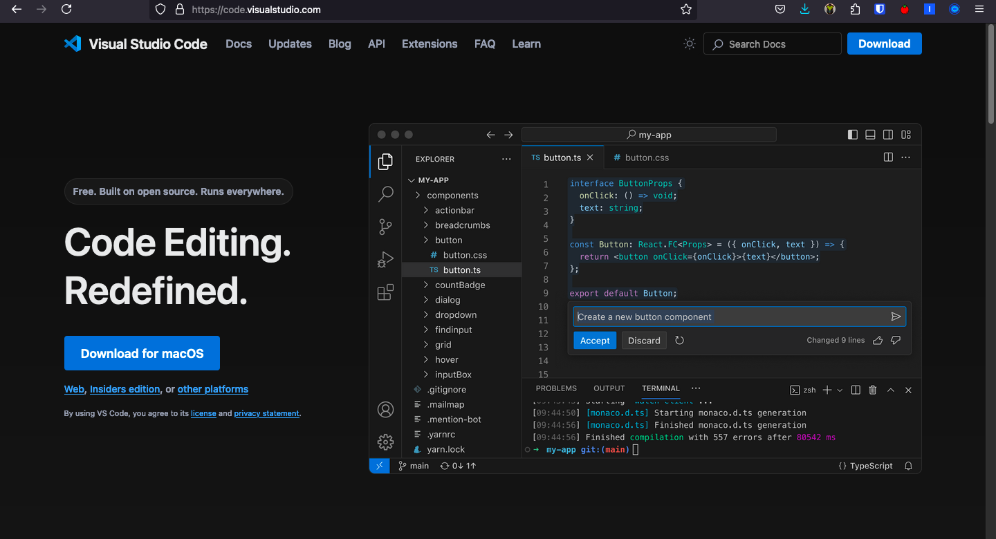
Task: Click the Manage gear icon
Action: pos(385,442)
